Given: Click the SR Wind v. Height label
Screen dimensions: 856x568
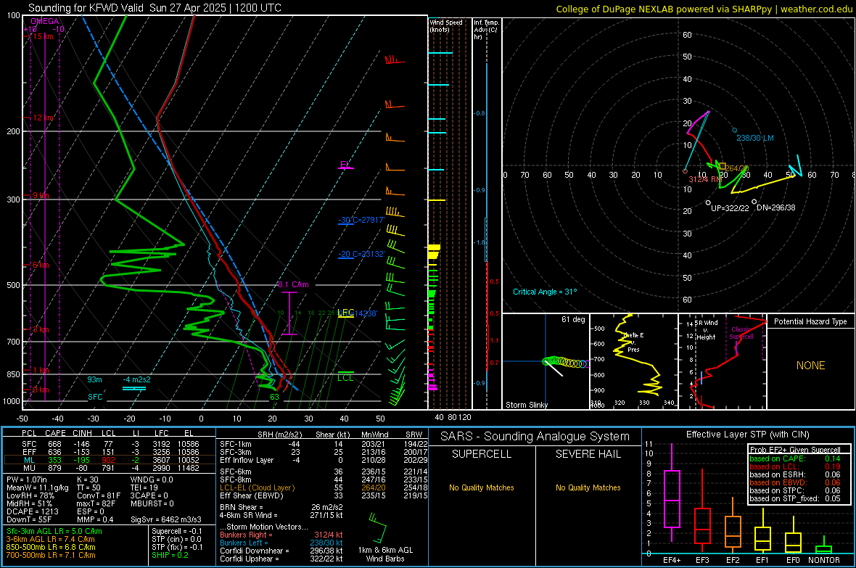Looking at the screenshot, I should [x=706, y=330].
